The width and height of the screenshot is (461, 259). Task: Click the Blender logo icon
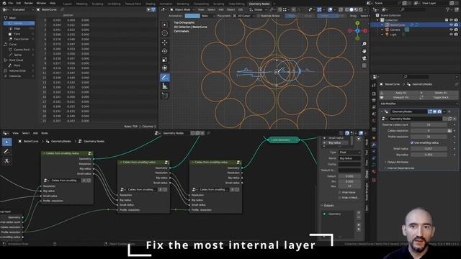4,3
